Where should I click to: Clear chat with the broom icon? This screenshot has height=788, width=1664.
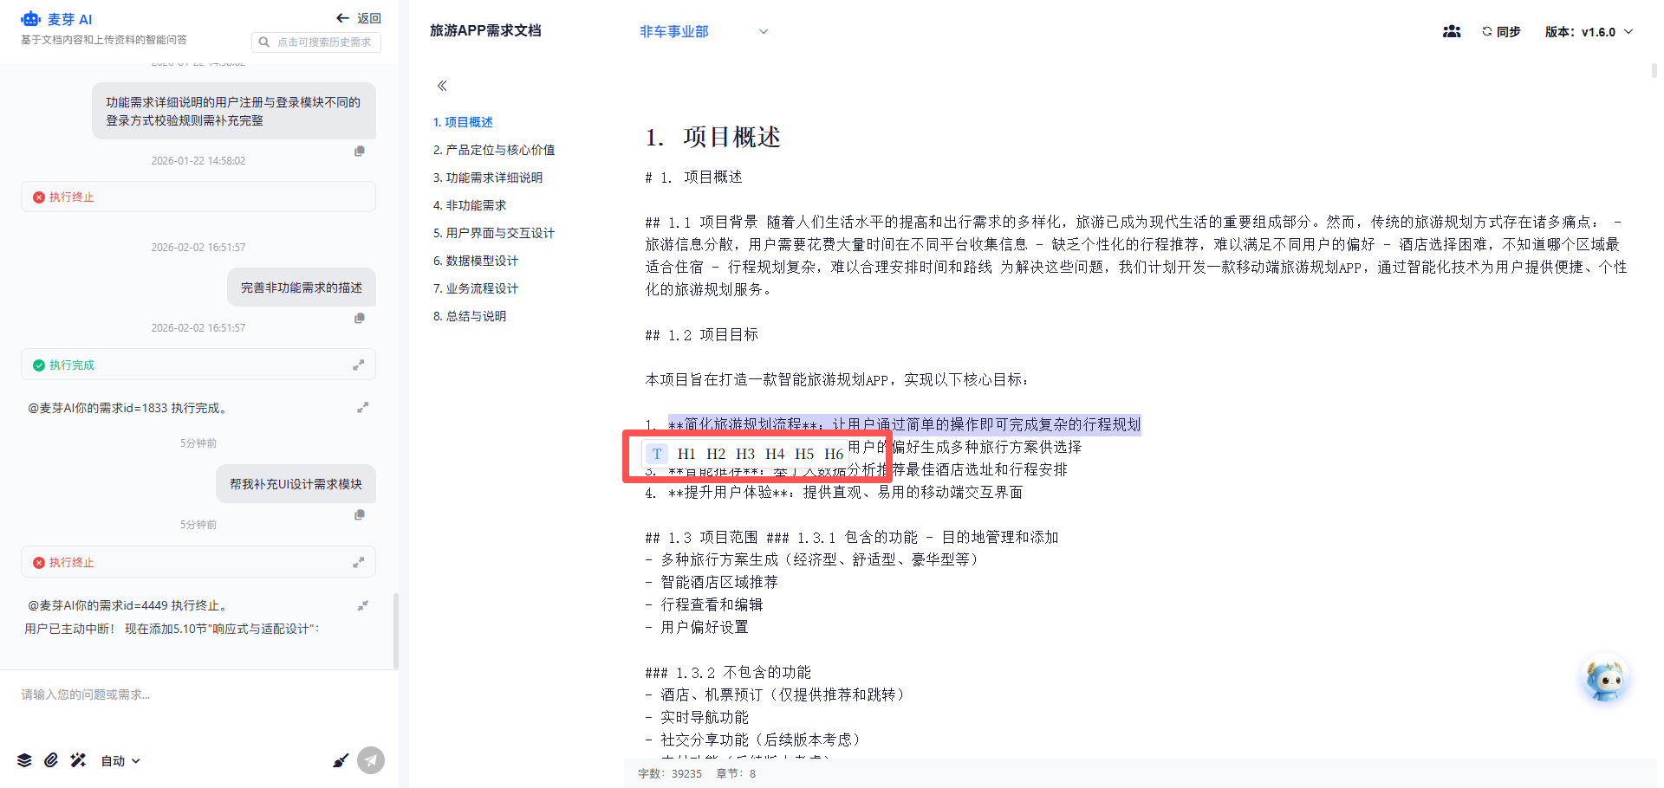pyautogui.click(x=341, y=760)
